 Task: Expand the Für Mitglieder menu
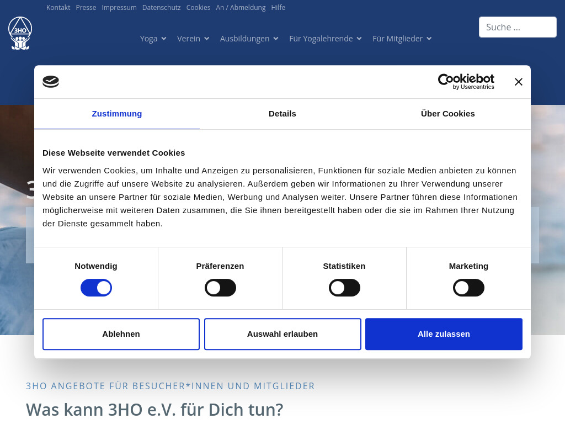click(402, 39)
